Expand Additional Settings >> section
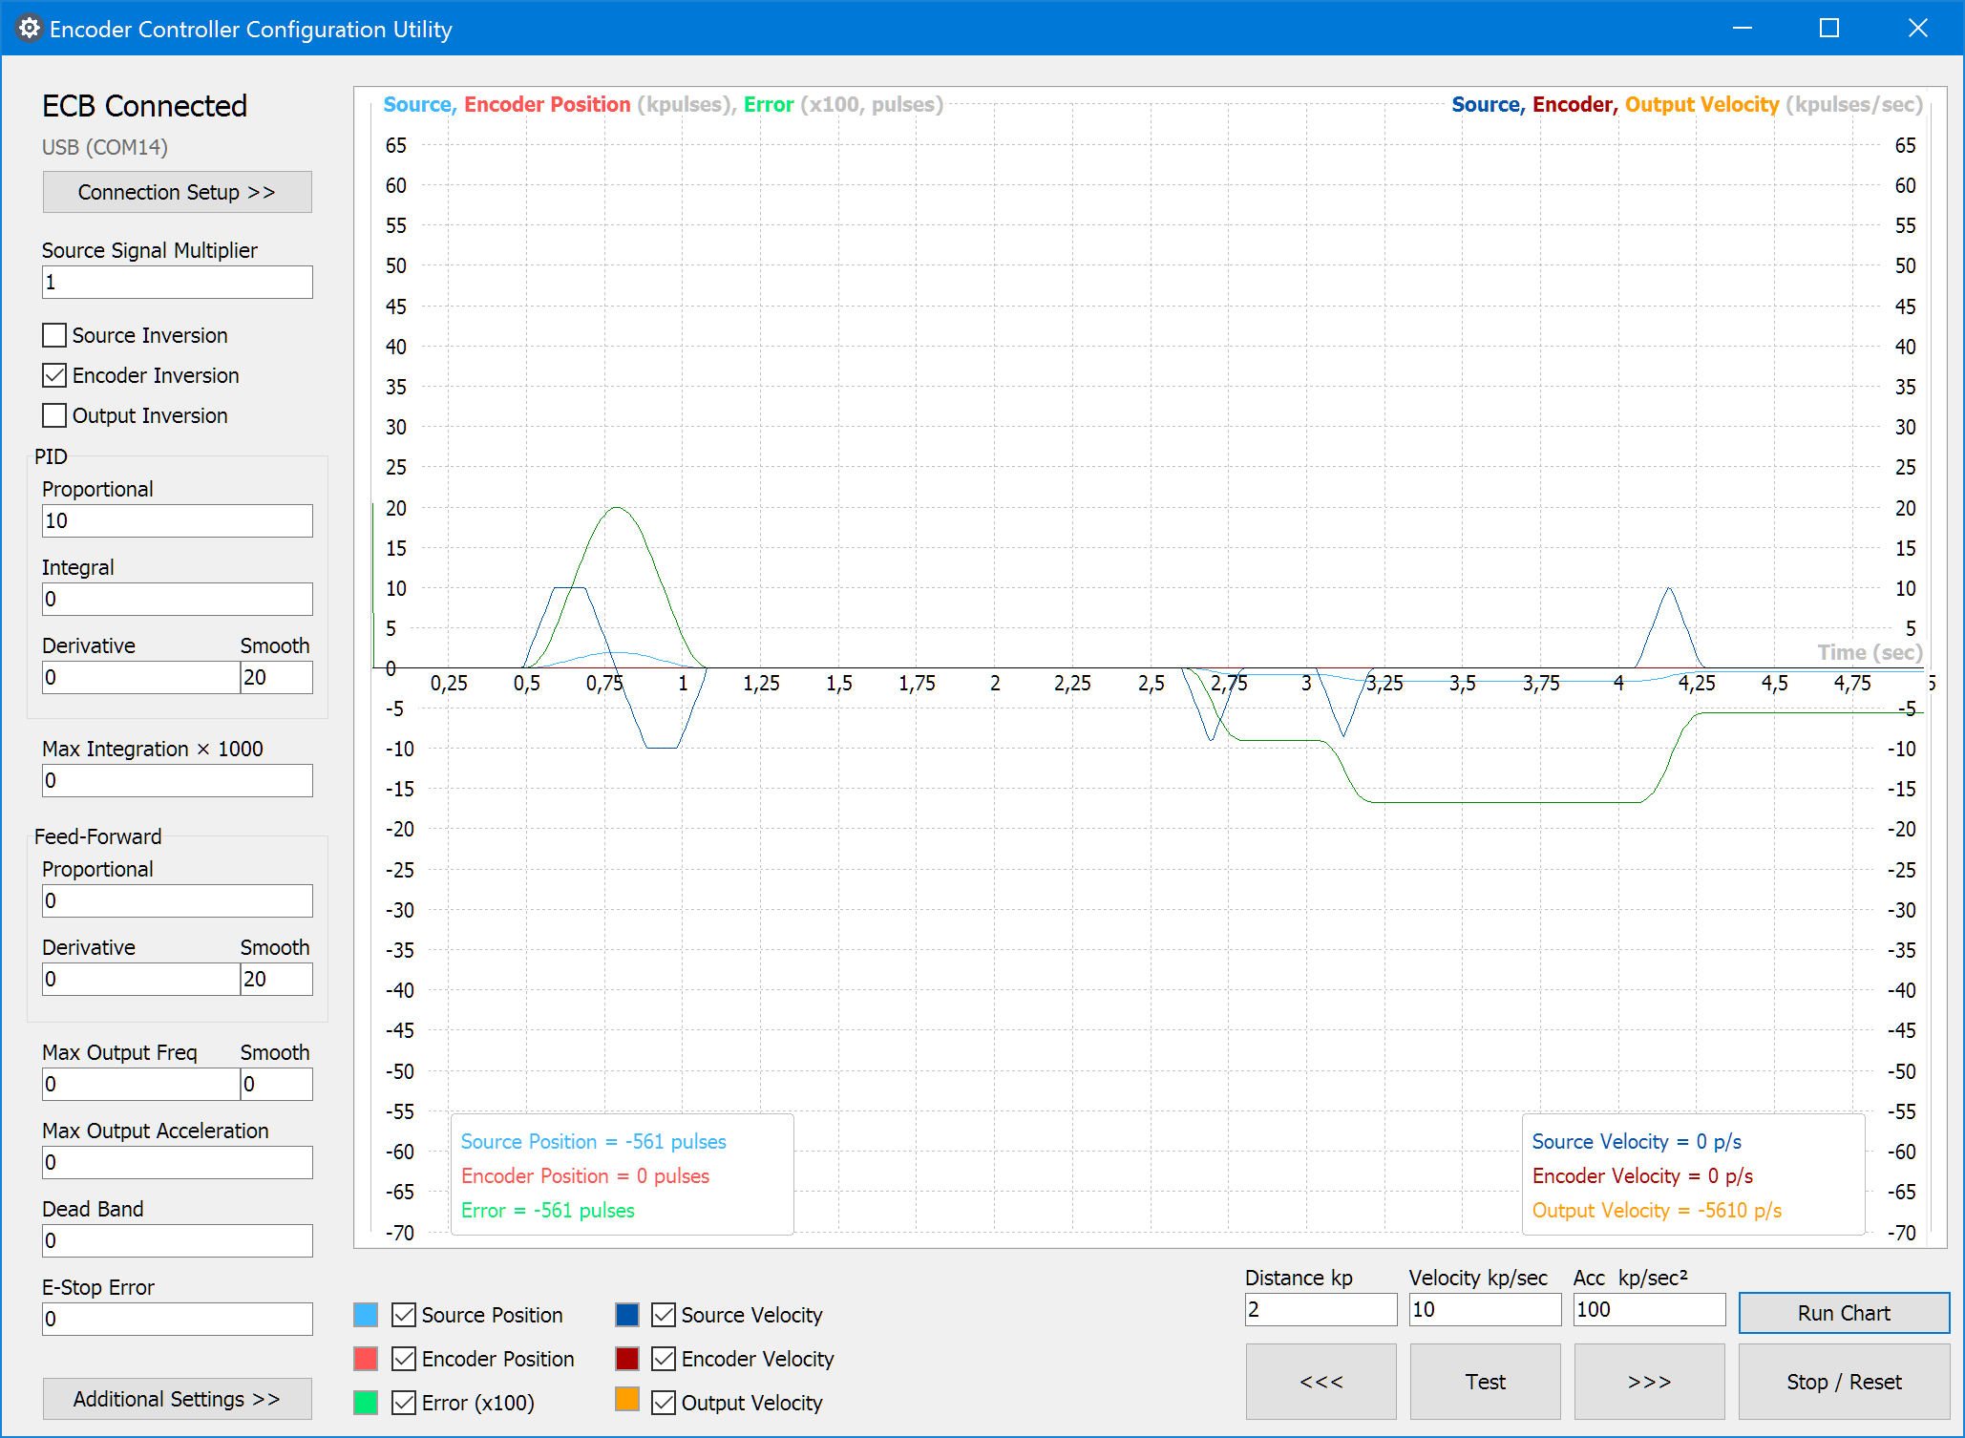This screenshot has width=1965, height=1438. pos(177,1399)
